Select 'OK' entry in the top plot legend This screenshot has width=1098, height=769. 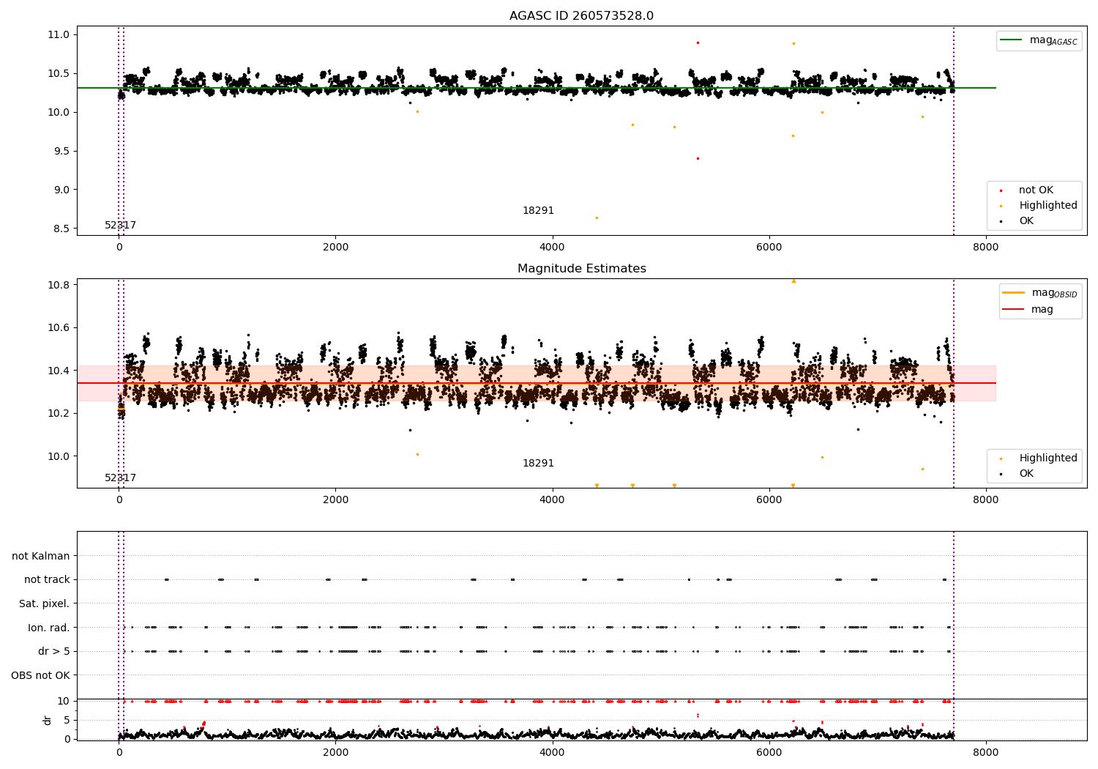[x=1026, y=221]
